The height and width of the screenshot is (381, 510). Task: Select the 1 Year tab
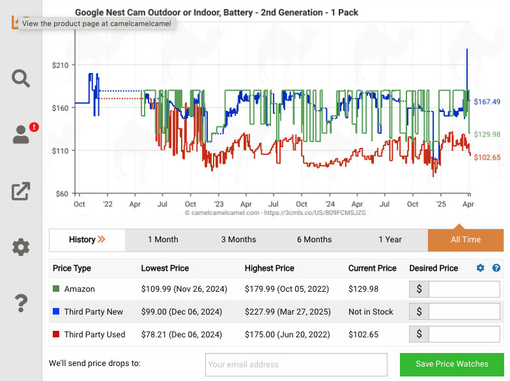390,240
